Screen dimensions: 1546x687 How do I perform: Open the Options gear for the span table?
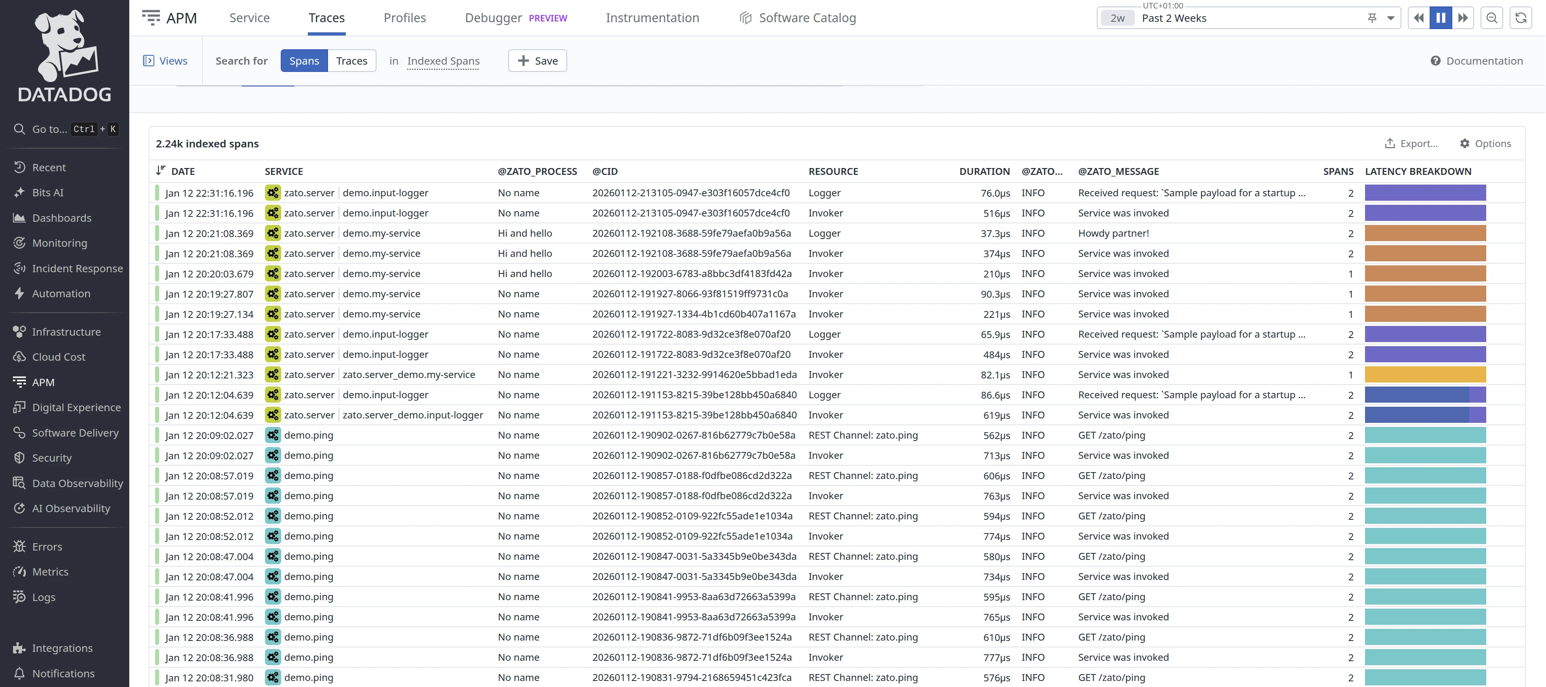(1485, 143)
